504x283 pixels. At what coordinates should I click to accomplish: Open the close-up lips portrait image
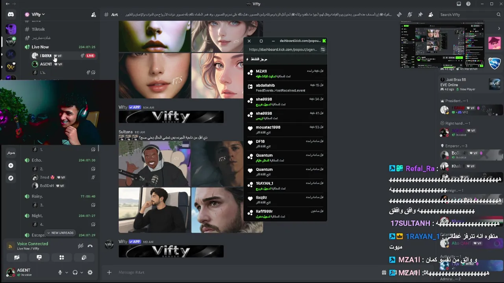click(154, 37)
